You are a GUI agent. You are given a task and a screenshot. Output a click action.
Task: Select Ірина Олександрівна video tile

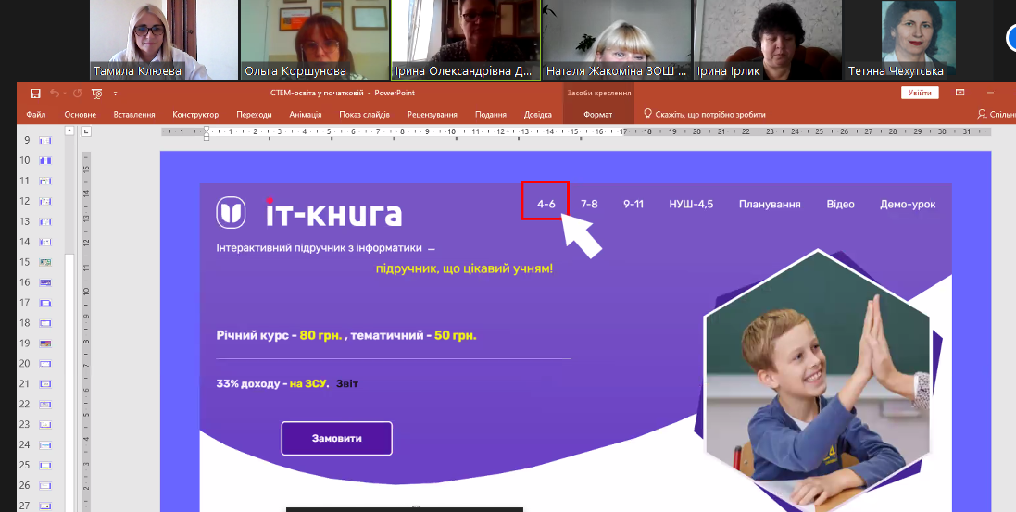466,40
